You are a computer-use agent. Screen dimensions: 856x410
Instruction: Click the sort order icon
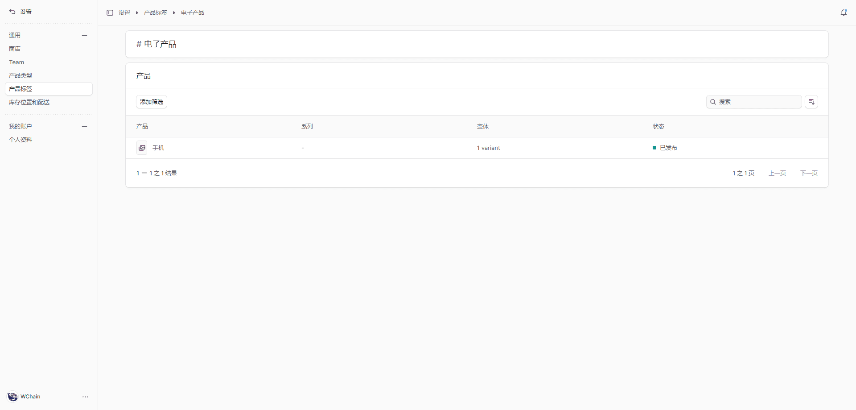pyautogui.click(x=811, y=102)
